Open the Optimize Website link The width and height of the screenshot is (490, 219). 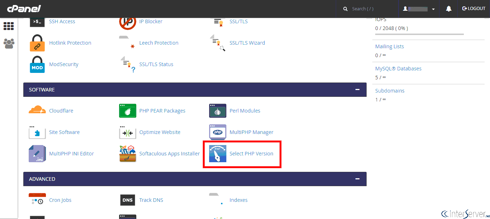160,132
